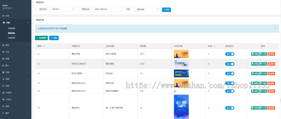Click 详情 button for row 18
The image size is (281, 119).
point(263,108)
